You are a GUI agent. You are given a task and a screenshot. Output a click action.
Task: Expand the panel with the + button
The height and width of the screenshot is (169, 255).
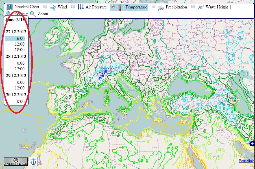(x=252, y=144)
